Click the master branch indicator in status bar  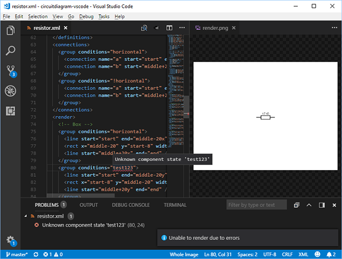17,254
